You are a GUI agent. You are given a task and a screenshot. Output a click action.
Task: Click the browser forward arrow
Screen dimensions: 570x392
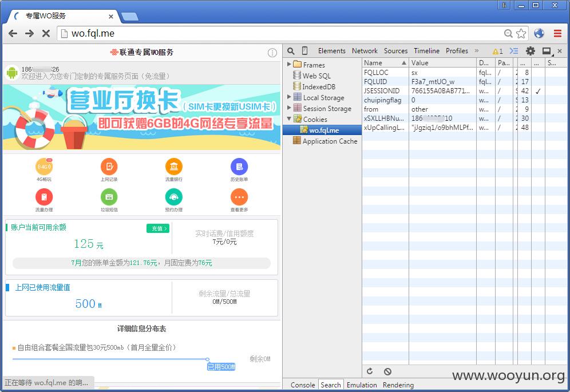tap(29, 33)
